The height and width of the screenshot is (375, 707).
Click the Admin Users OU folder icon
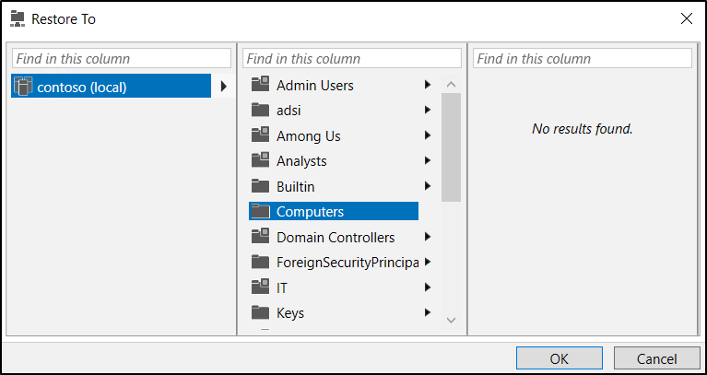260,84
